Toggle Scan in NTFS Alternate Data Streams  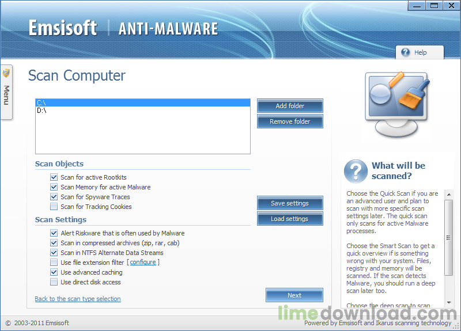tap(54, 252)
